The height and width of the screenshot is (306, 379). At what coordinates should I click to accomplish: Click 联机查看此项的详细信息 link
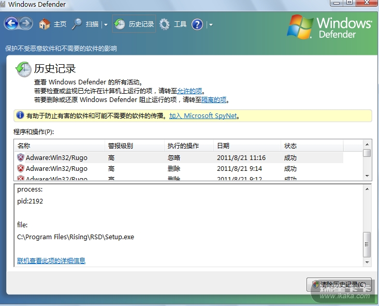click(x=51, y=260)
